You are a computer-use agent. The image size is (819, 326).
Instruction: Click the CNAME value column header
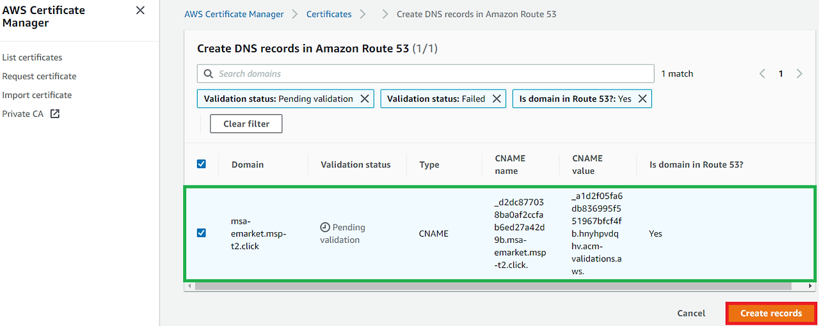click(587, 165)
